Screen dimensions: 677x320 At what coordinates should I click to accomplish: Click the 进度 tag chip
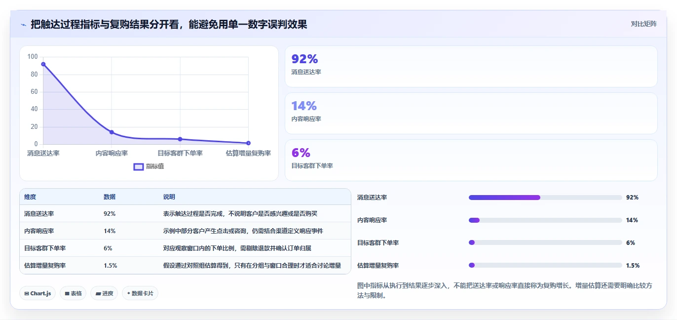point(104,293)
